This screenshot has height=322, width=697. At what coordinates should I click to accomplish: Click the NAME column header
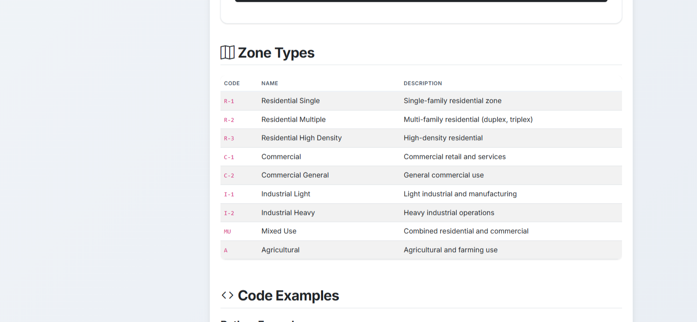(x=270, y=83)
